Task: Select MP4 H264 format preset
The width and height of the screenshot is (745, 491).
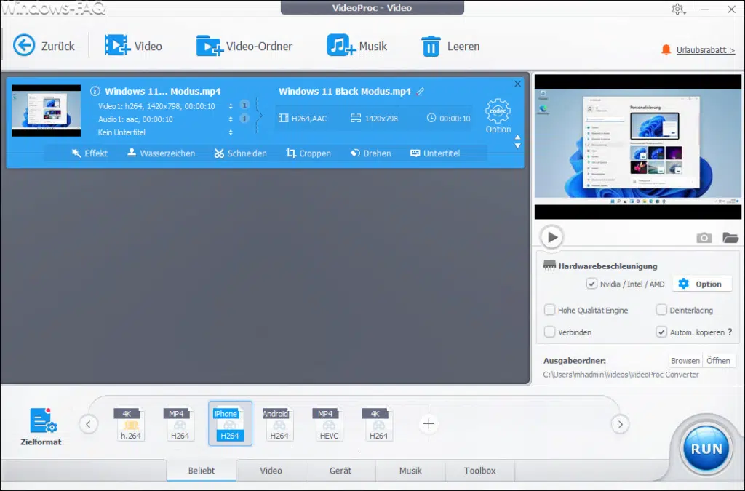Action: (x=180, y=424)
